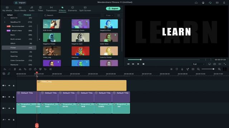Collapse the effects category panel arrow
Image resolution: width=229 pixels, height=128 pixels.
(x=39, y=39)
